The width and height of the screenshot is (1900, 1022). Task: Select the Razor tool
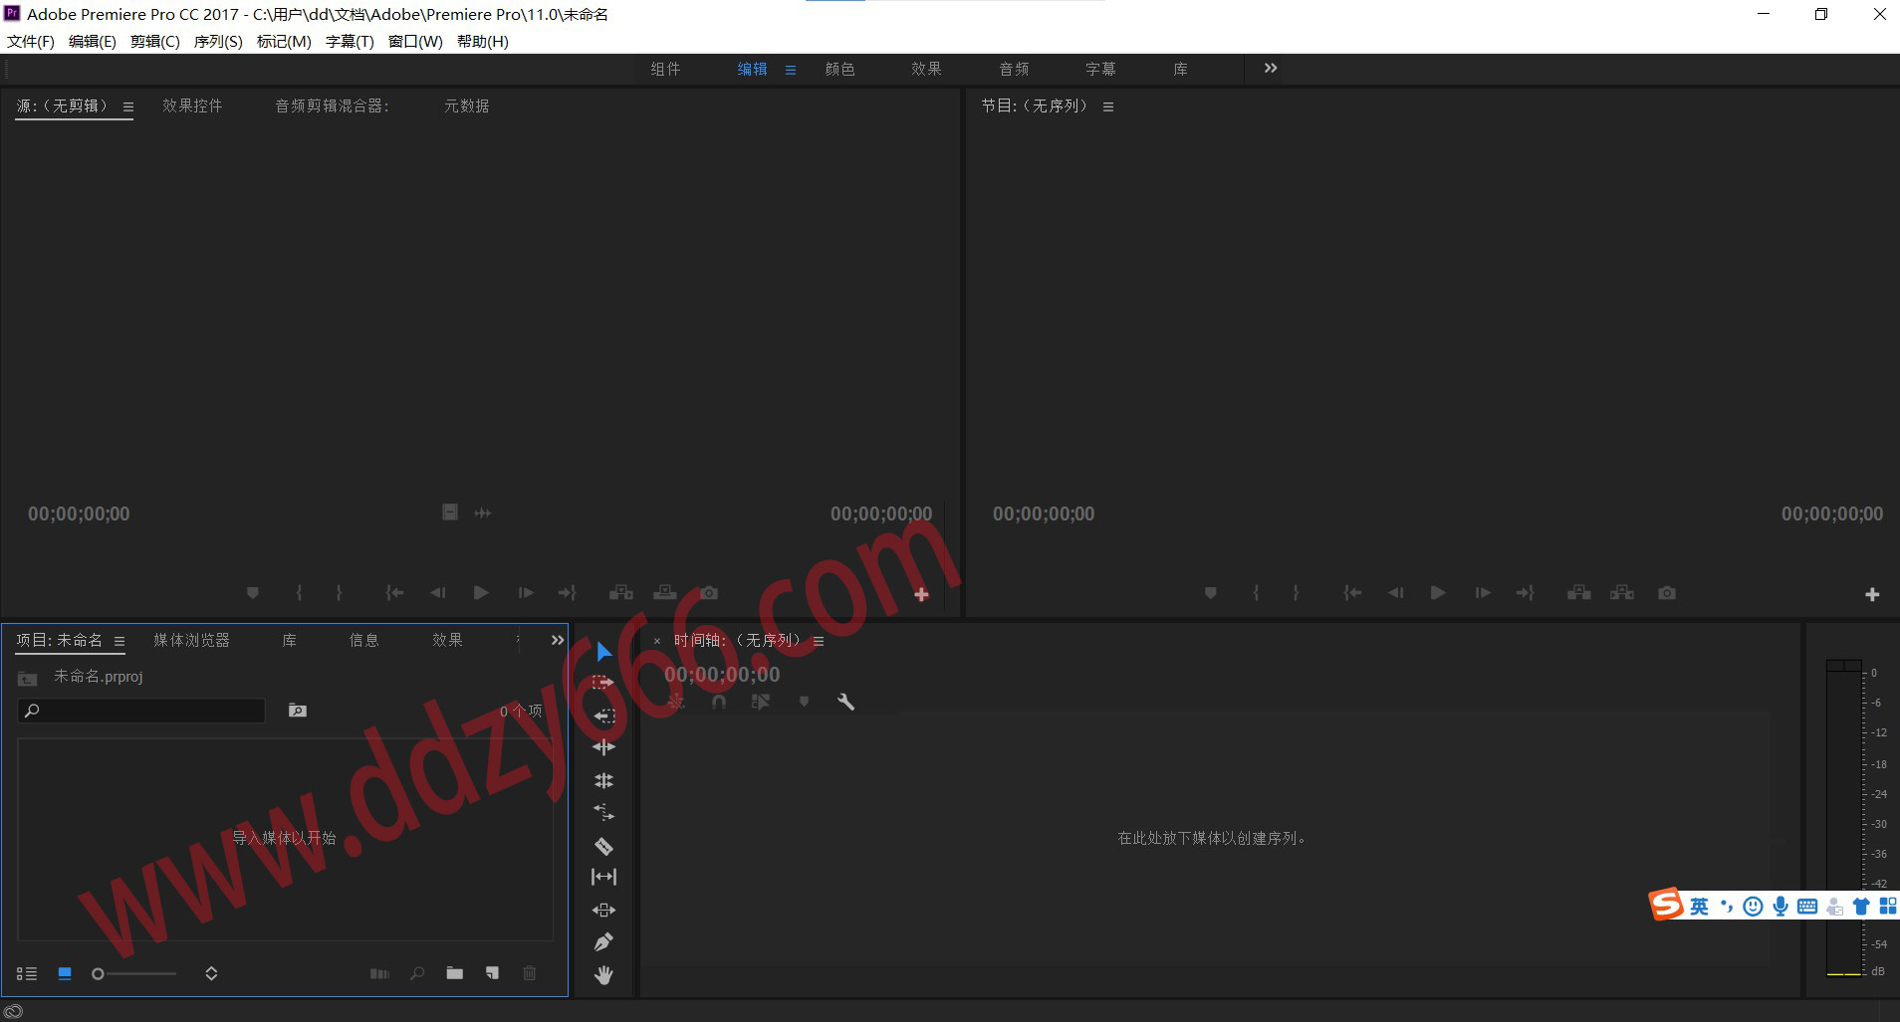[x=603, y=846]
